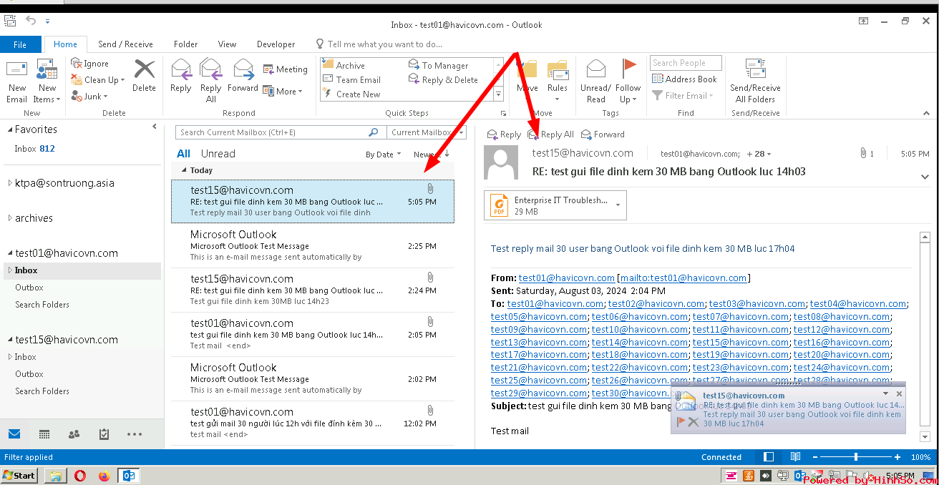This screenshot has height=485, width=939.
Task: Show Unread messages filter
Action: tap(218, 153)
